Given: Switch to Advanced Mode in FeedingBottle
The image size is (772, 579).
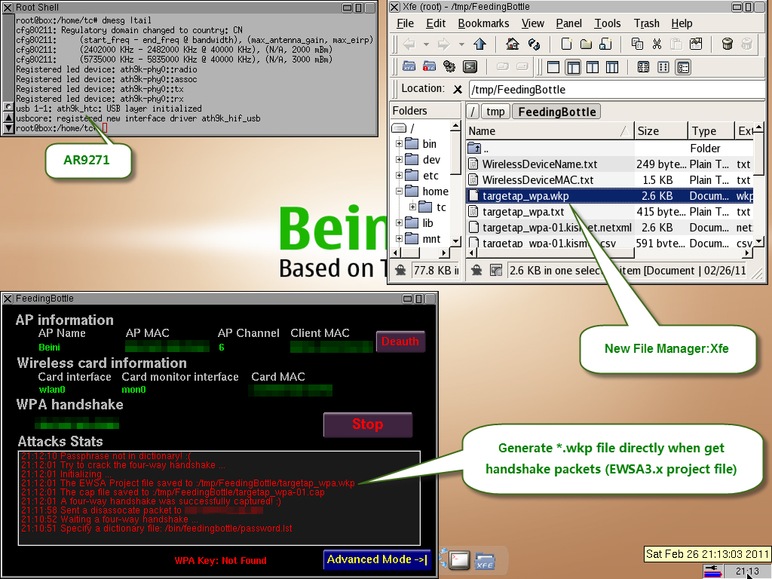Looking at the screenshot, I should [x=377, y=559].
